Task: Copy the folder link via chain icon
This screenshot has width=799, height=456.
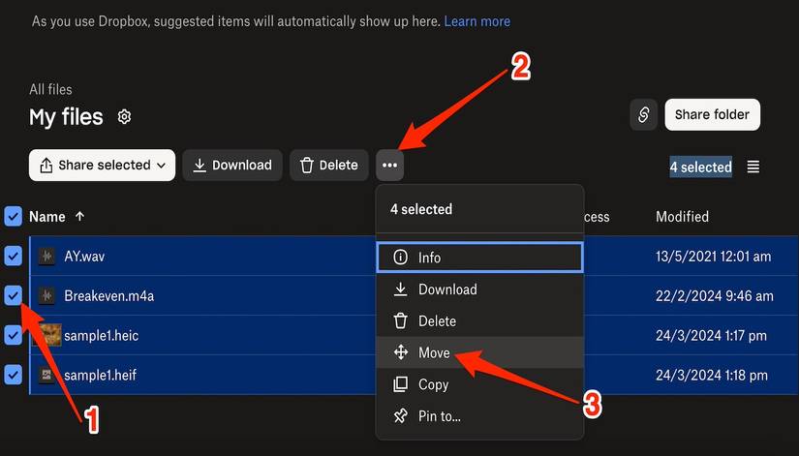Action: pyautogui.click(x=643, y=114)
